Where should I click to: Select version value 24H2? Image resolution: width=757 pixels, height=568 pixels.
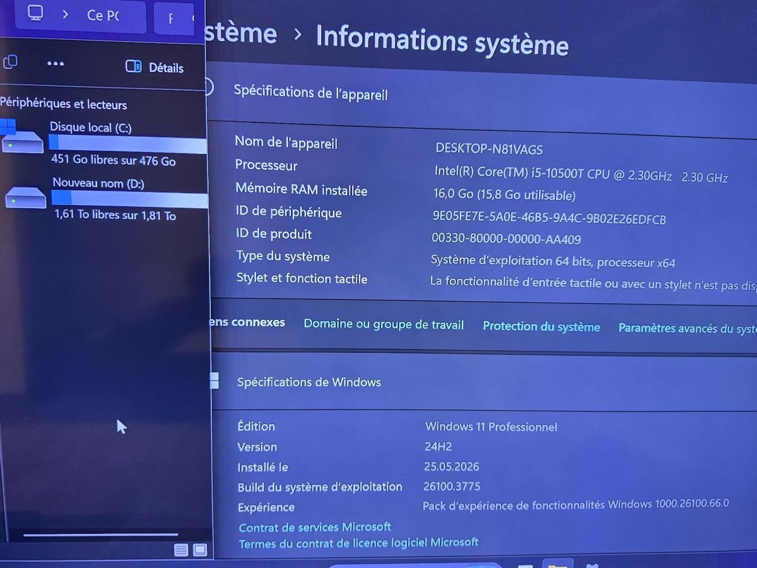pos(438,446)
